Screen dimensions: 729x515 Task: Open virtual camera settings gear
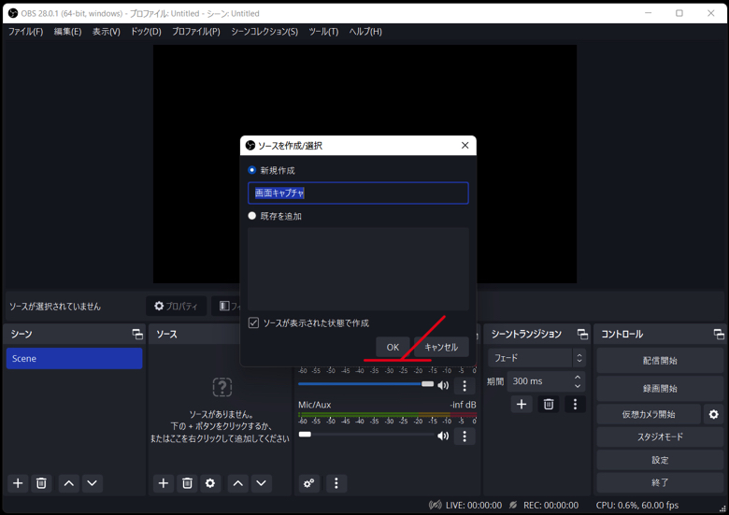(714, 414)
